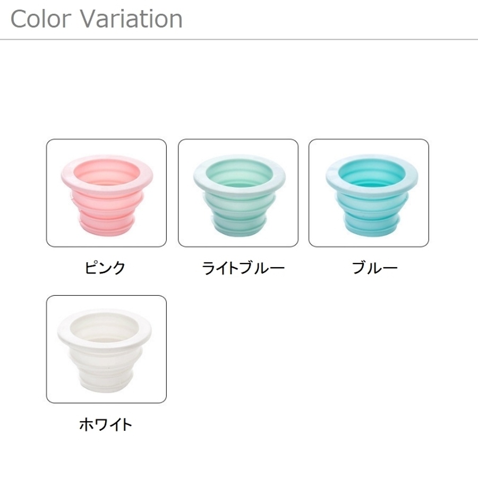Image resolution: width=478 pixels, height=478 pixels.
Task: Pick the blue color variation thumbnail
Action: [x=369, y=193]
